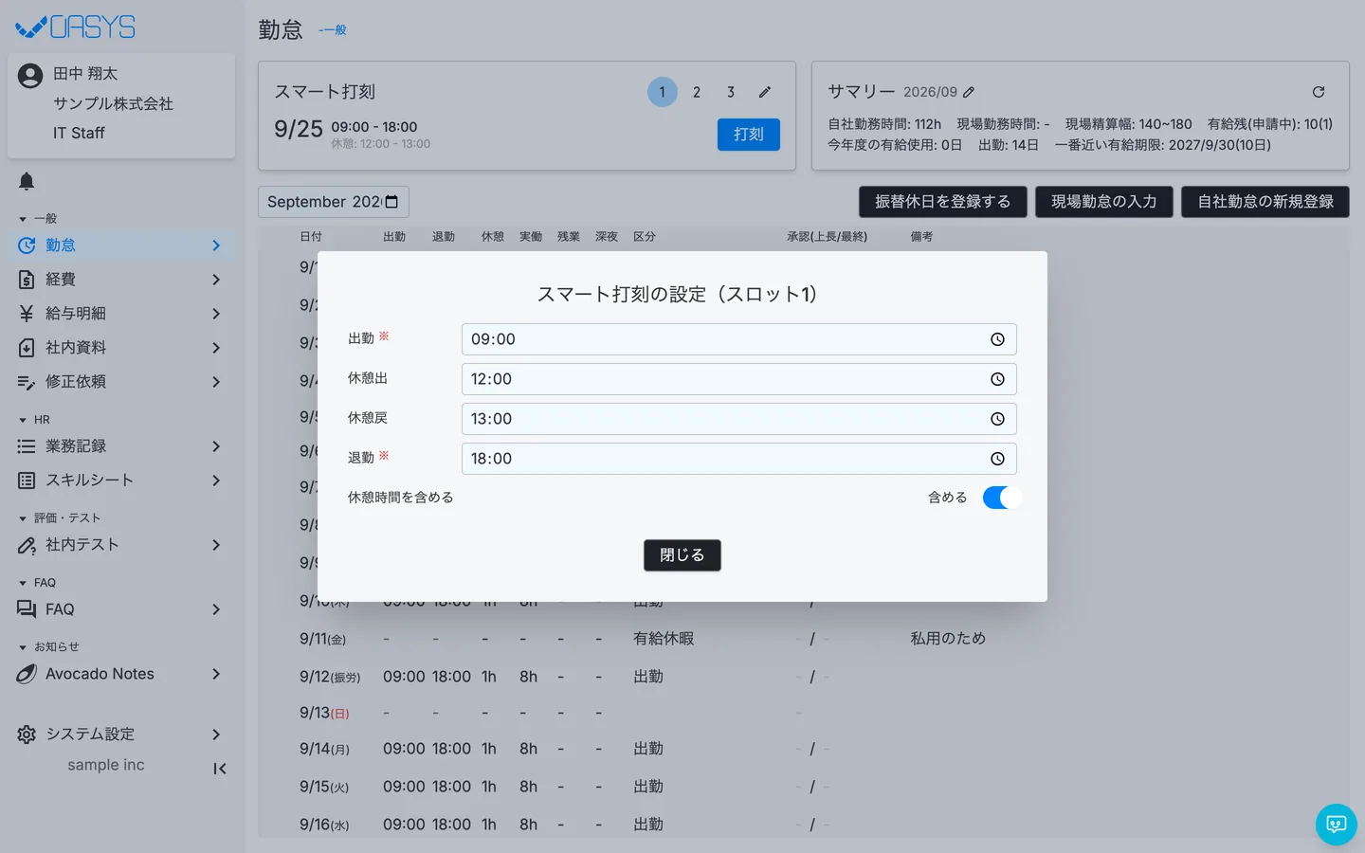Click the システム設定 gear icon
The image size is (1365, 853).
tap(27, 735)
